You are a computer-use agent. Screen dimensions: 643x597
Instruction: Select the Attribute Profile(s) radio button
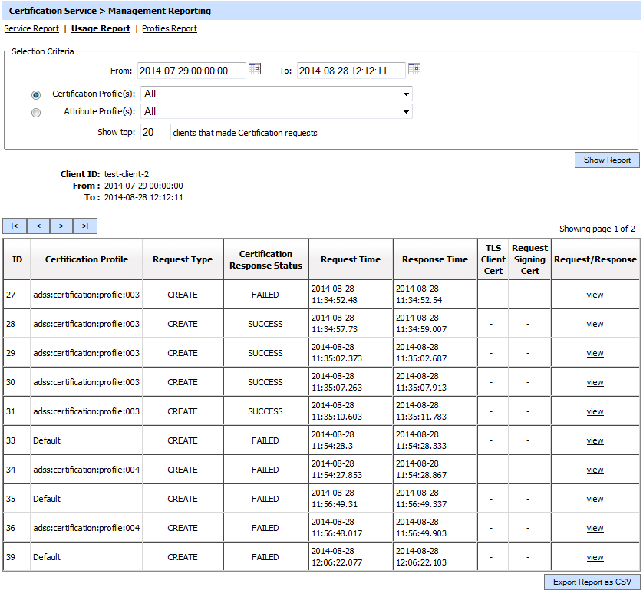(x=36, y=113)
